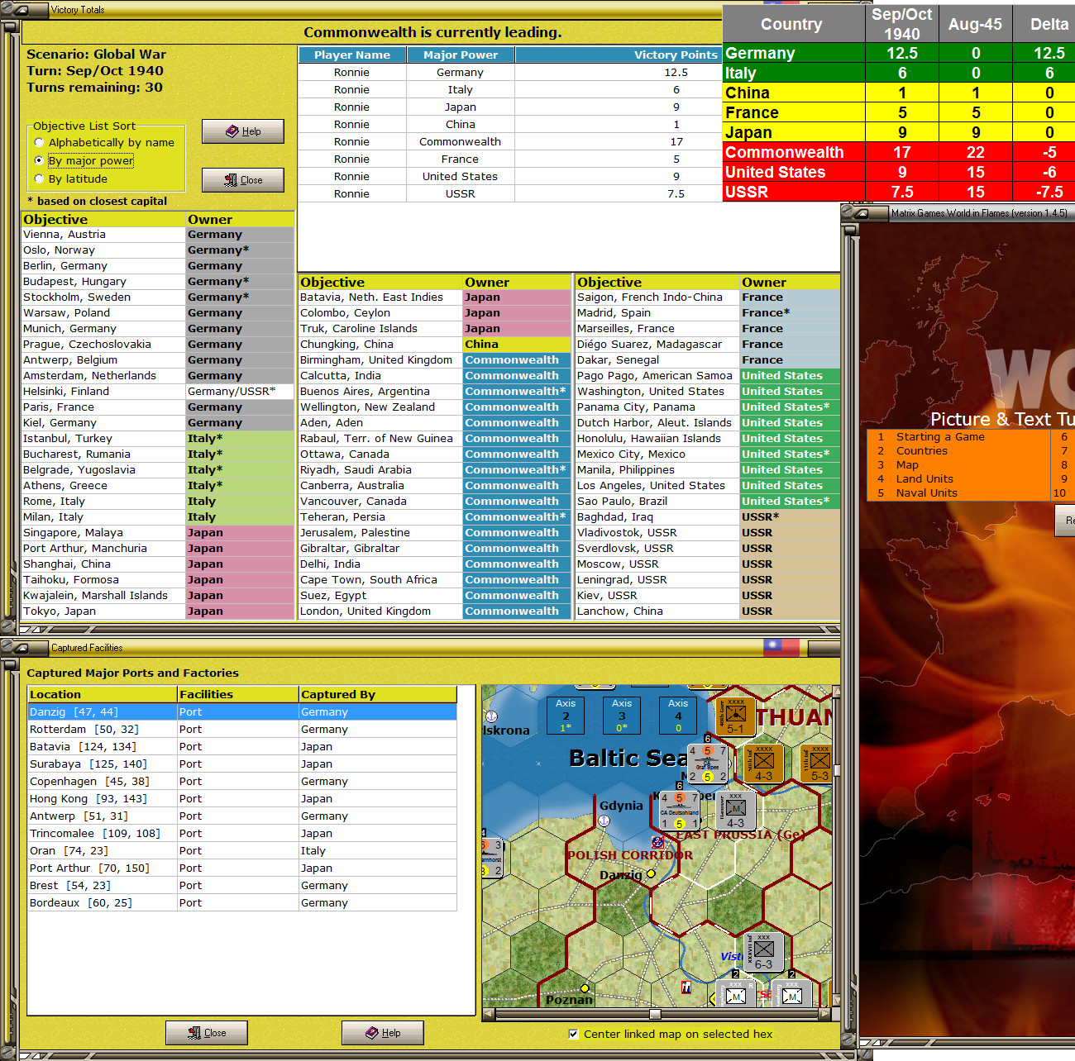Click the Axis 3 sea box marker
Image resolution: width=1075 pixels, height=1061 pixels.
point(622,716)
